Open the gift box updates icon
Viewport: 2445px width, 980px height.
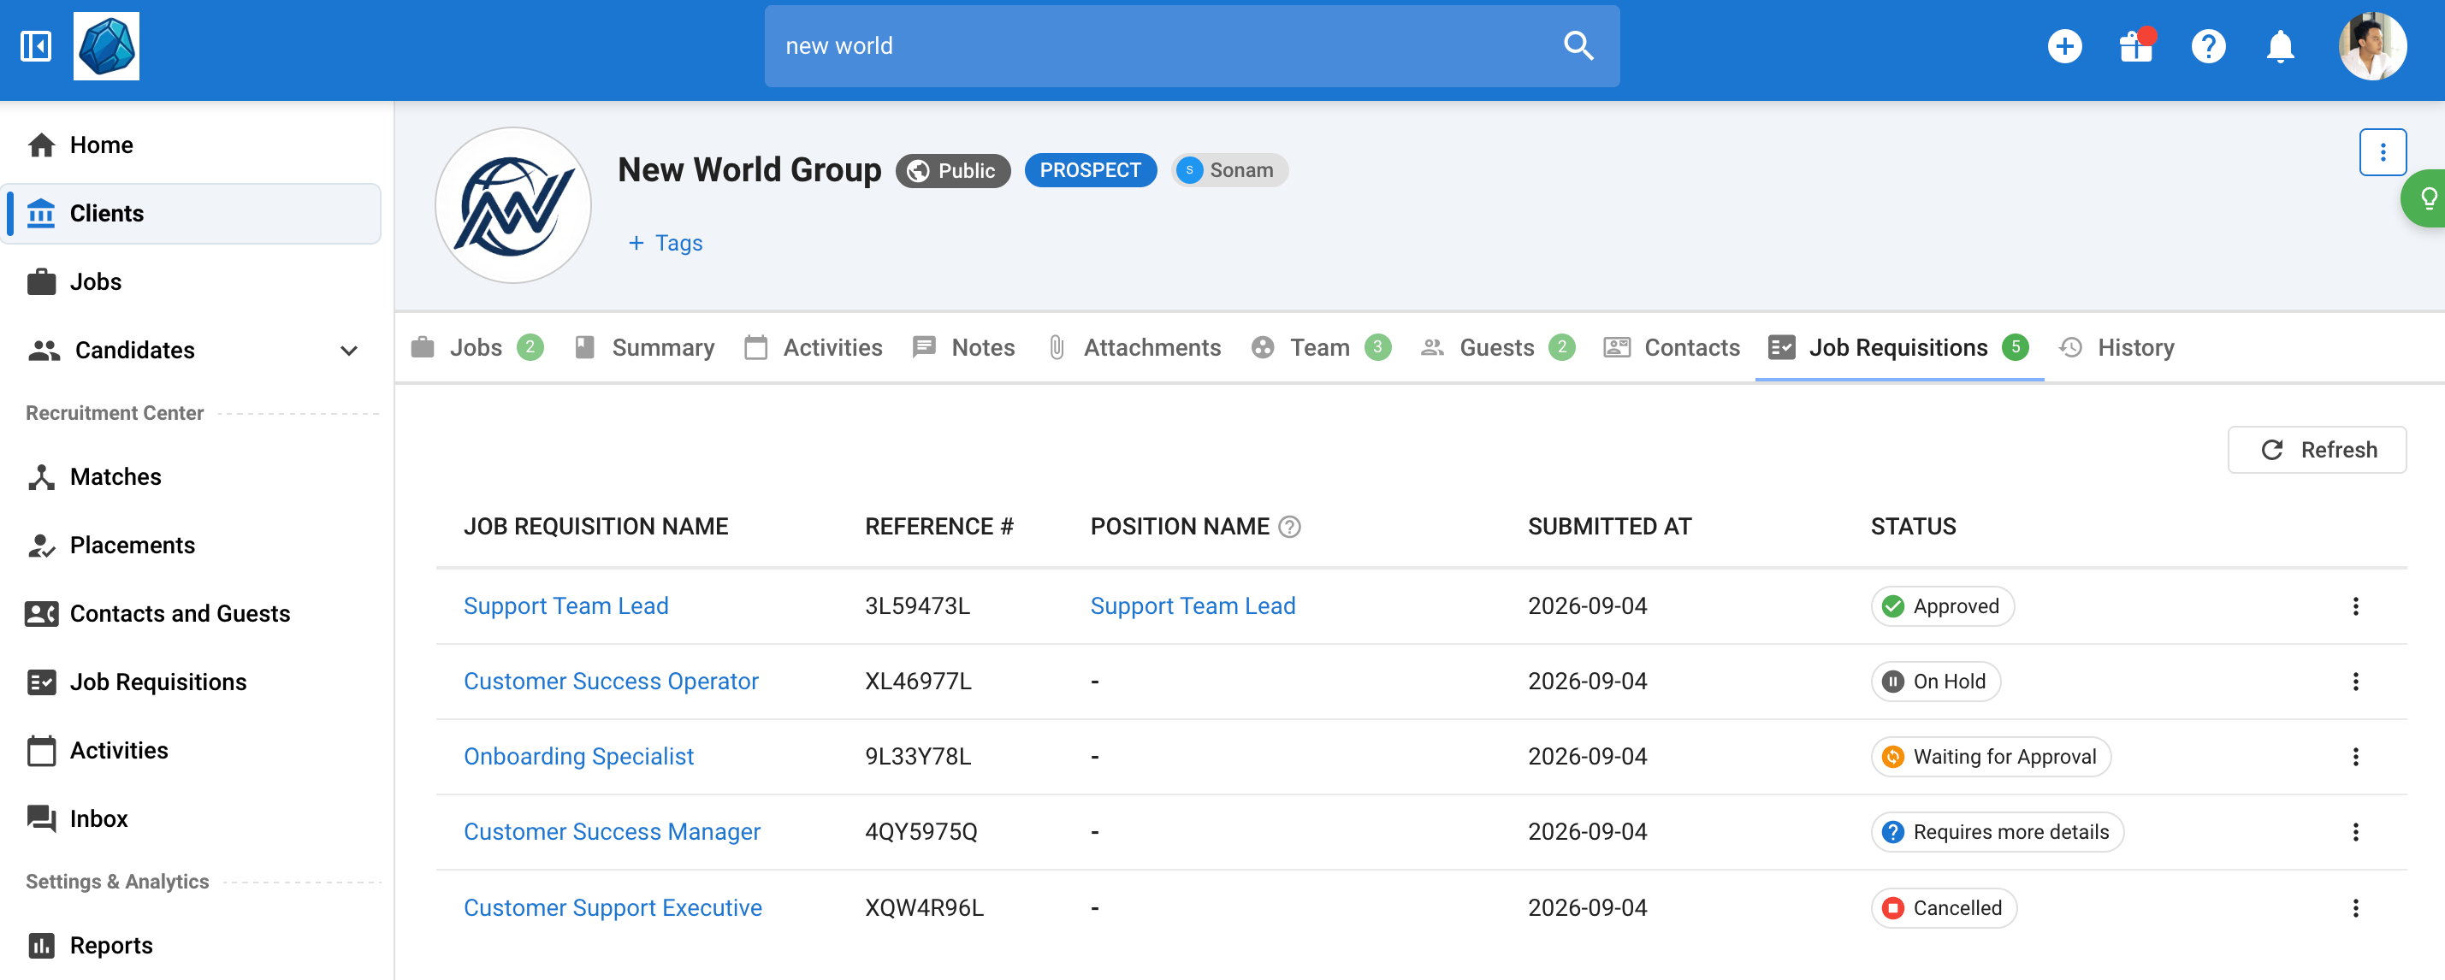[2136, 45]
